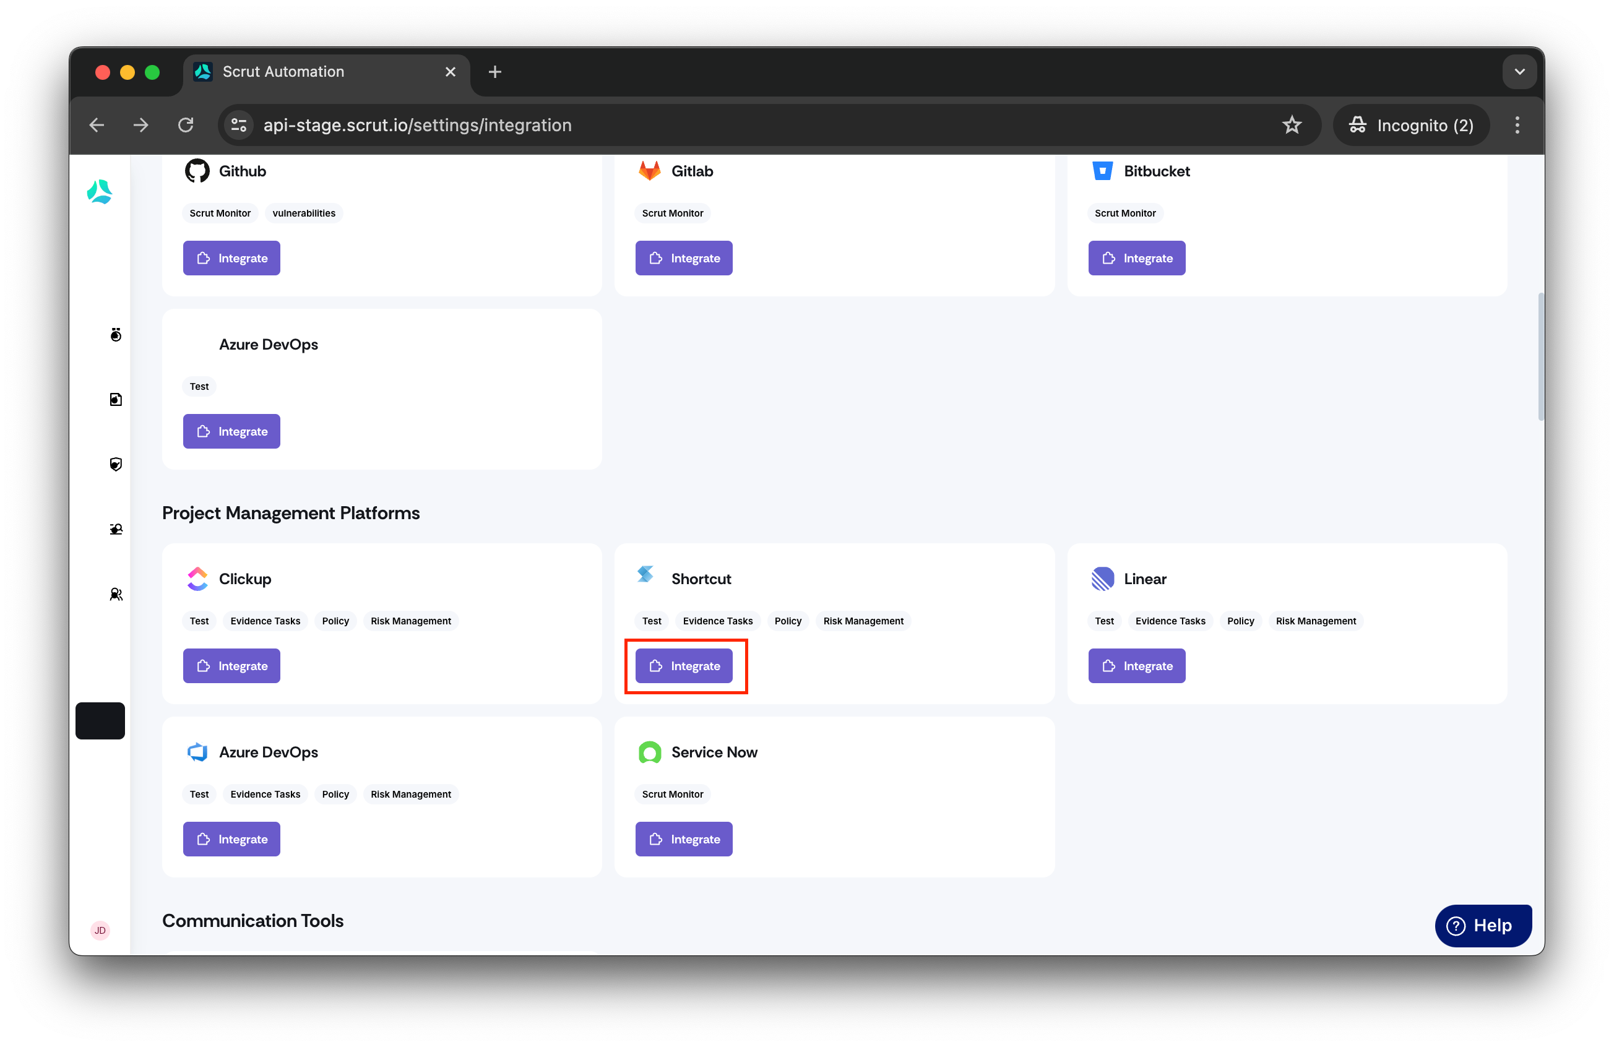The width and height of the screenshot is (1614, 1047).
Task: Click the JD user avatar
Action: tap(100, 931)
